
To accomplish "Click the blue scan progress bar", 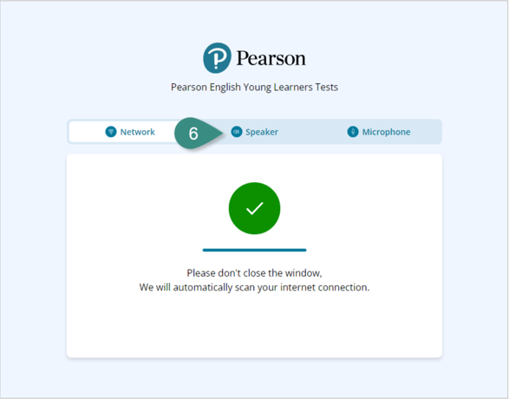I will tap(255, 250).
